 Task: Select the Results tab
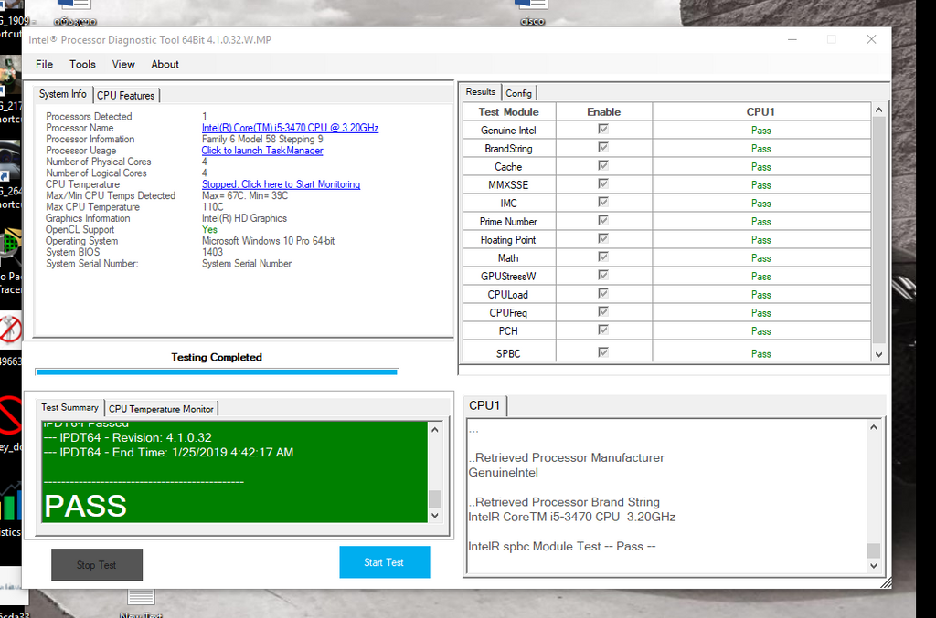point(481,92)
